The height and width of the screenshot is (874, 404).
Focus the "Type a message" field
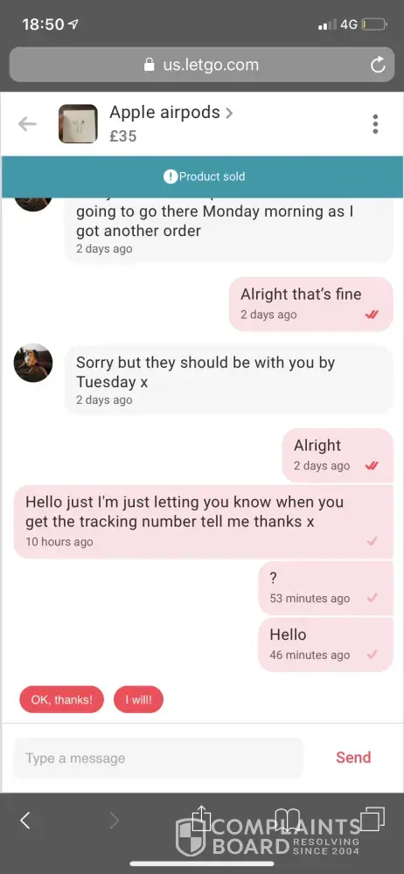coord(158,758)
